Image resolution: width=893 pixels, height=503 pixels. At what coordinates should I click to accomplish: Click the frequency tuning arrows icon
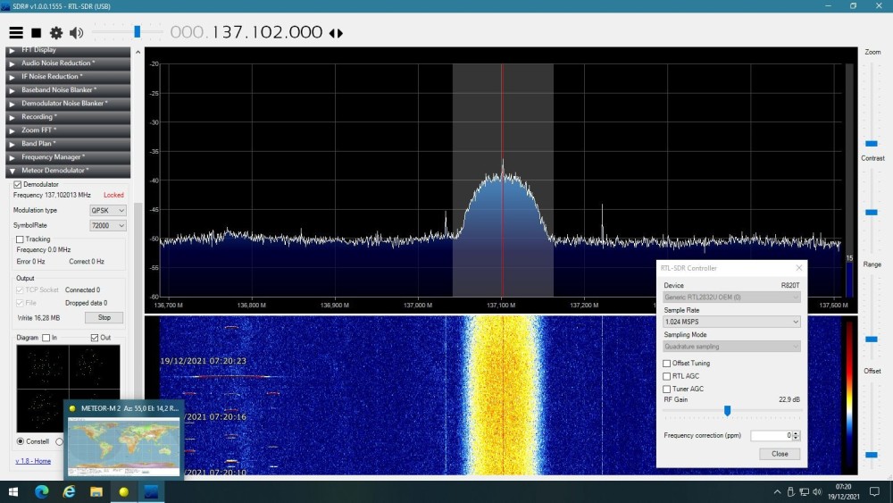coord(336,33)
